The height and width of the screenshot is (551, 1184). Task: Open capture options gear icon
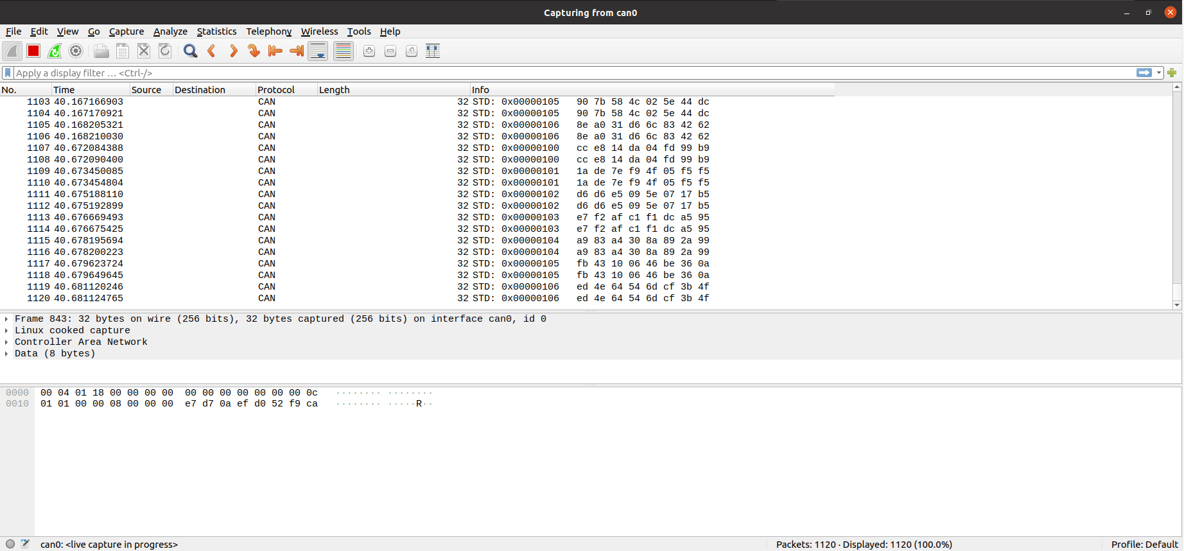76,51
